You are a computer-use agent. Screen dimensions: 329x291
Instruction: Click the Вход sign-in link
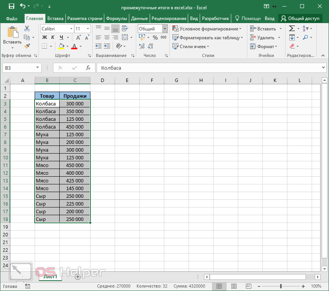click(x=269, y=18)
